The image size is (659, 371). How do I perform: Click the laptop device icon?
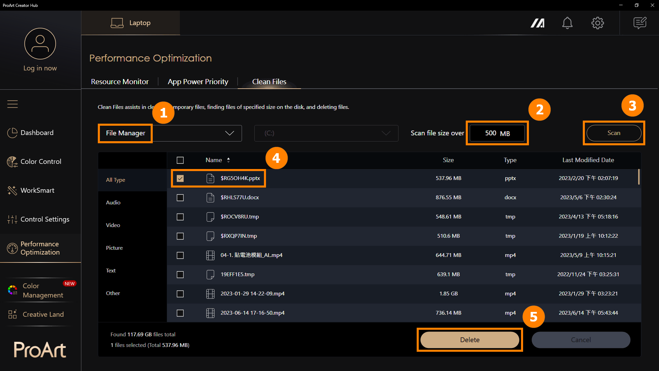(x=117, y=23)
